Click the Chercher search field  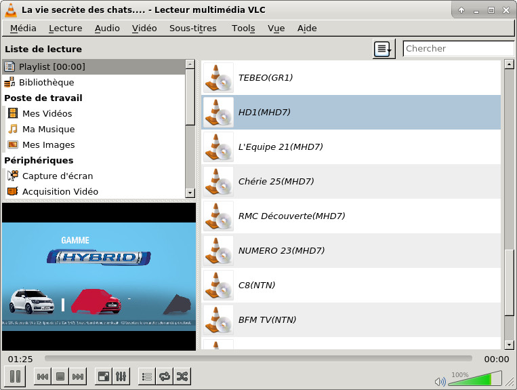[x=458, y=49]
